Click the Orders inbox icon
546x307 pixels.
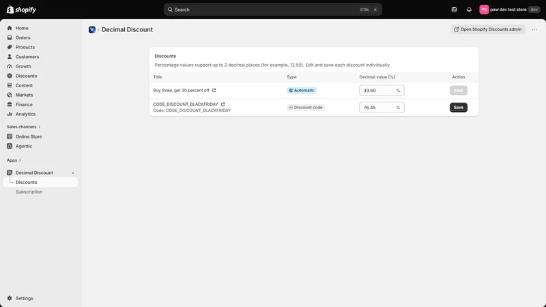point(10,38)
